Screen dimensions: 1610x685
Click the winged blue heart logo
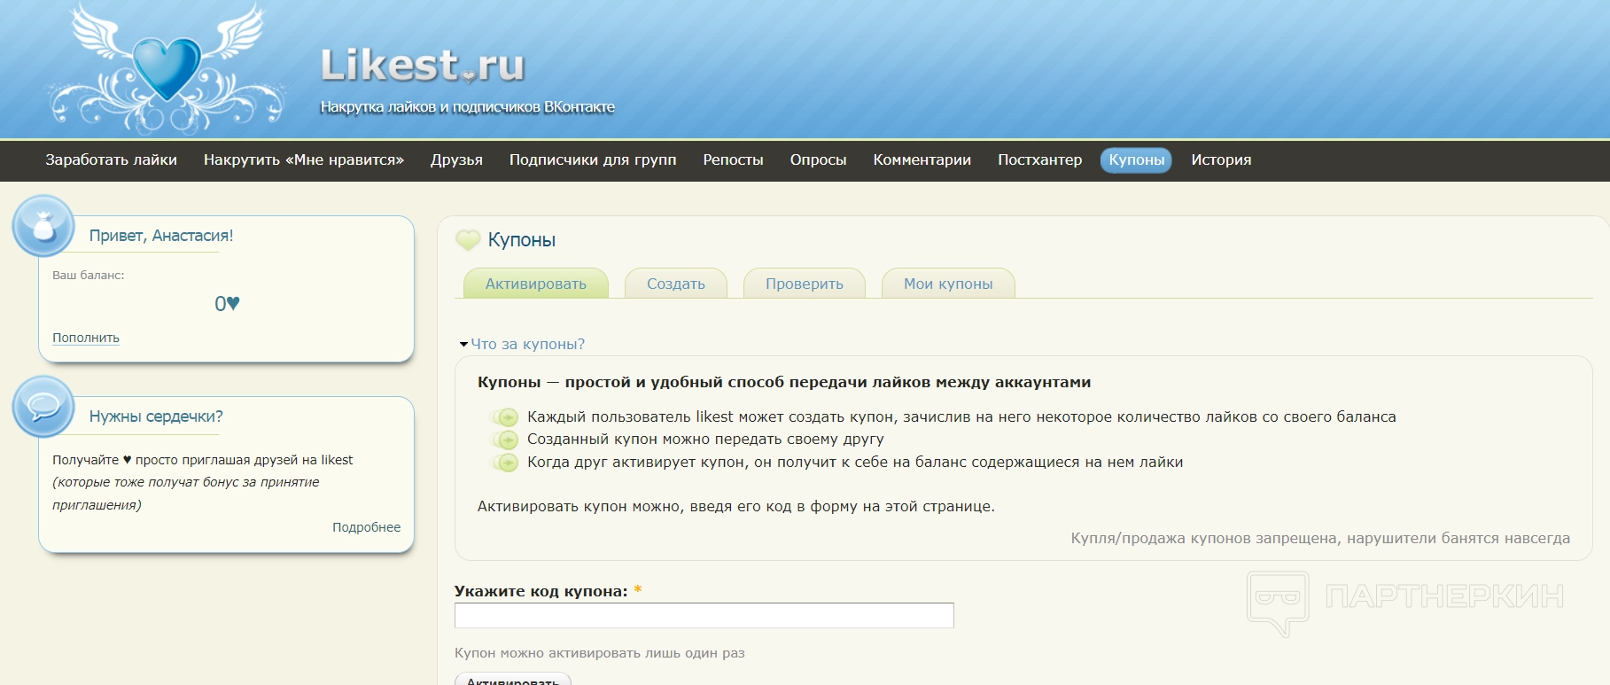tap(167, 69)
